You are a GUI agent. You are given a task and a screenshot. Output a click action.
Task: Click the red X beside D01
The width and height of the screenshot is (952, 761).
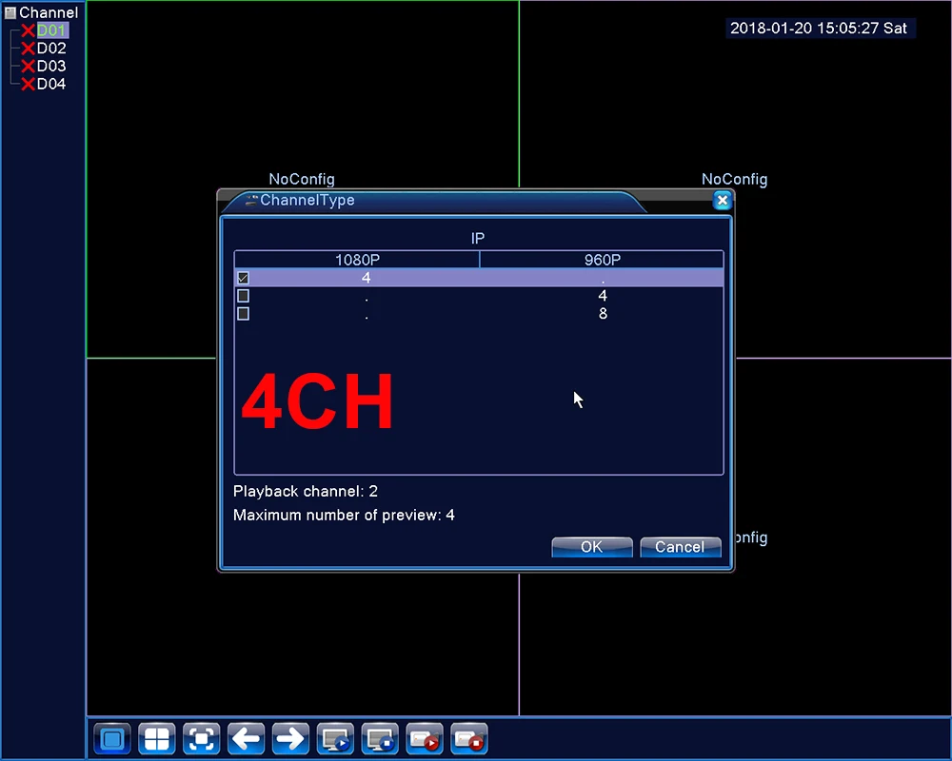click(x=28, y=30)
